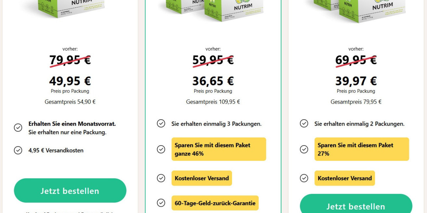The image size is (427, 213).
Task: Click the checkmark beside 4,95 € Versandkosten
Action: [18, 150]
